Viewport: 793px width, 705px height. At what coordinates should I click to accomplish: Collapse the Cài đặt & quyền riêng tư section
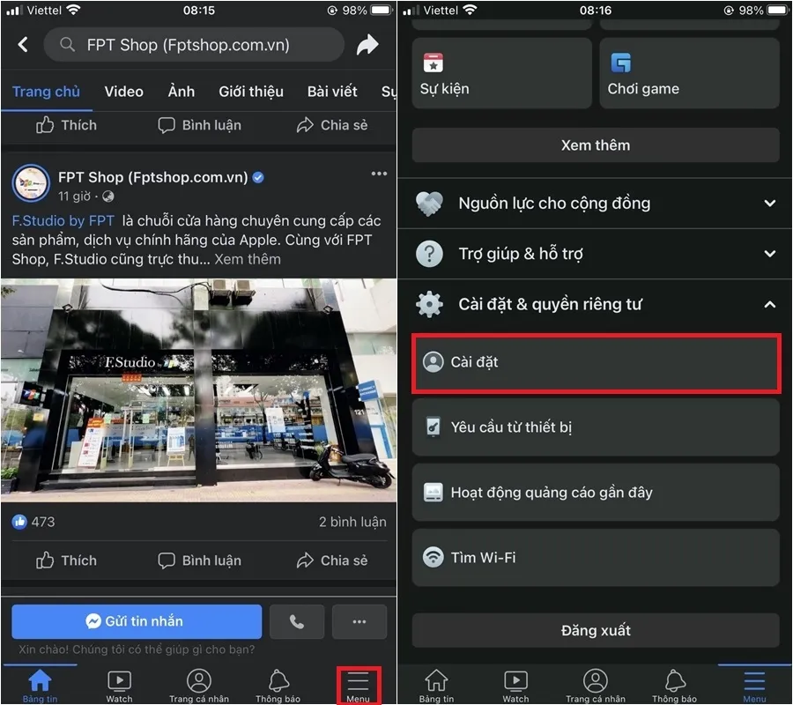pyautogui.click(x=596, y=304)
